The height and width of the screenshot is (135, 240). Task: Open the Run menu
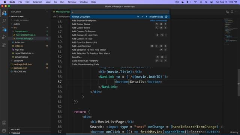tap(62, 2)
